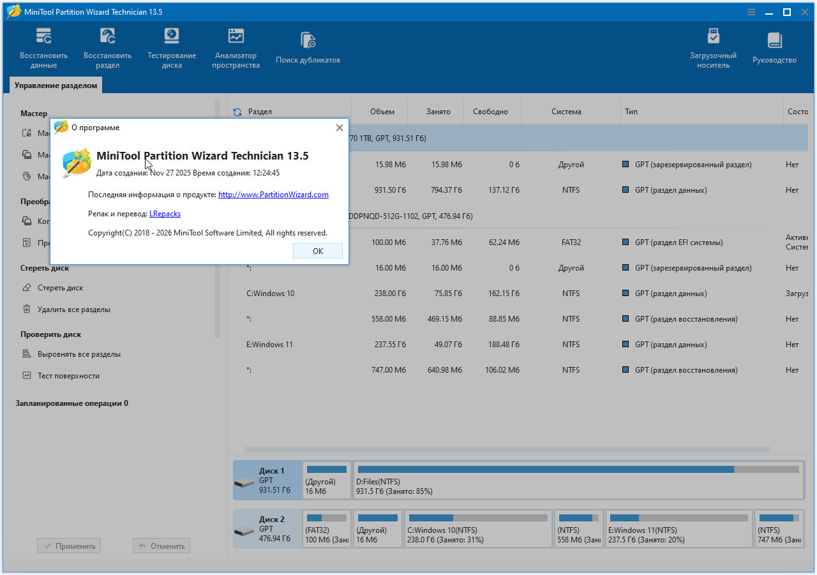Follow the LRepacks link

[x=165, y=214]
